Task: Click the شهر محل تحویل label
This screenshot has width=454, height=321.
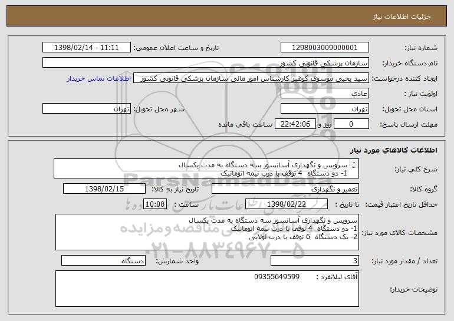Action: tap(159, 109)
